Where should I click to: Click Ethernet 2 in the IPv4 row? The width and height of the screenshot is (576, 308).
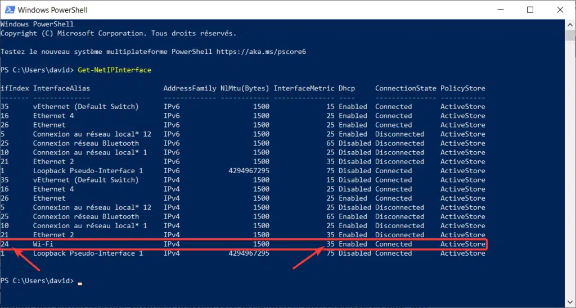(53, 235)
